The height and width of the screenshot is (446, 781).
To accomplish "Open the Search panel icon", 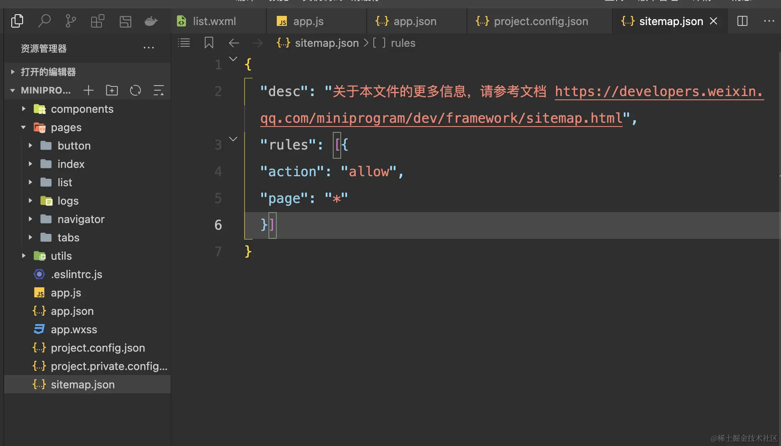I will point(44,21).
